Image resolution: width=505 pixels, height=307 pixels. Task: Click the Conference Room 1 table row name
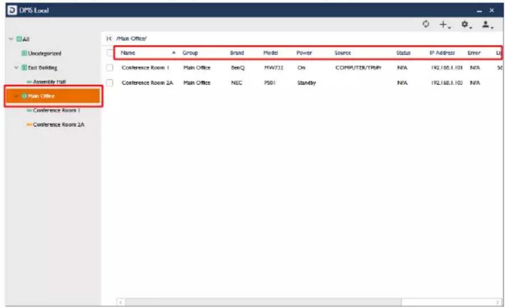[x=145, y=68]
